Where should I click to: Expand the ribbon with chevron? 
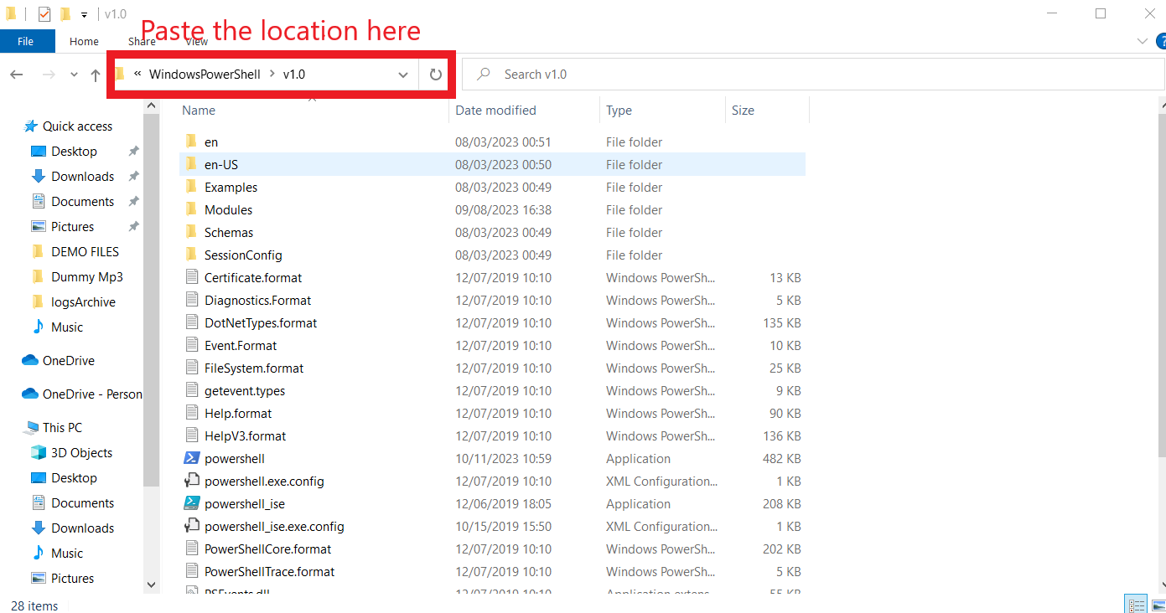tap(1142, 41)
